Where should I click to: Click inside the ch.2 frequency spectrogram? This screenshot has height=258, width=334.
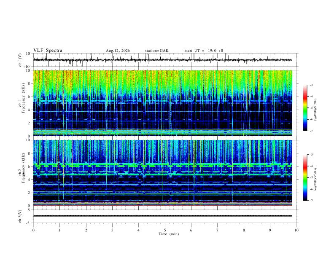(x=162, y=173)
